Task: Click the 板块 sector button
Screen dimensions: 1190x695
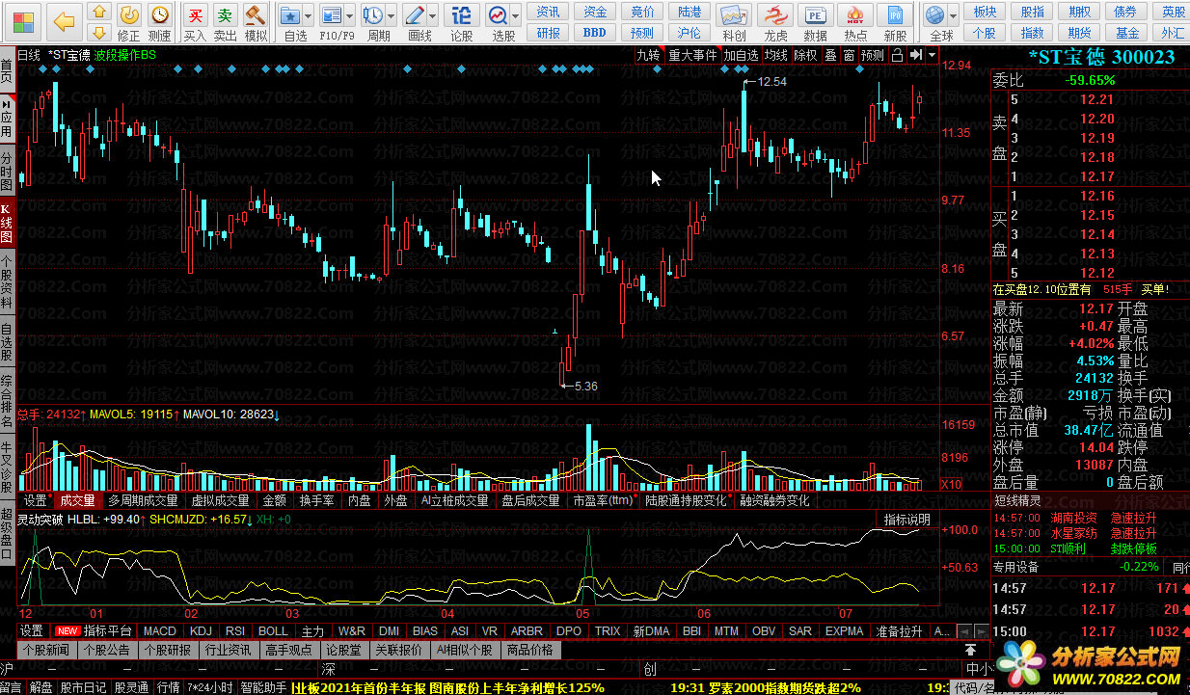Action: tap(985, 12)
